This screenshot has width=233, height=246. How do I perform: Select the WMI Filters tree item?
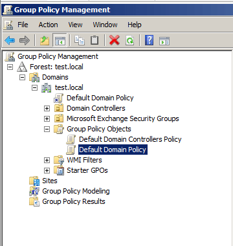[x=84, y=160]
